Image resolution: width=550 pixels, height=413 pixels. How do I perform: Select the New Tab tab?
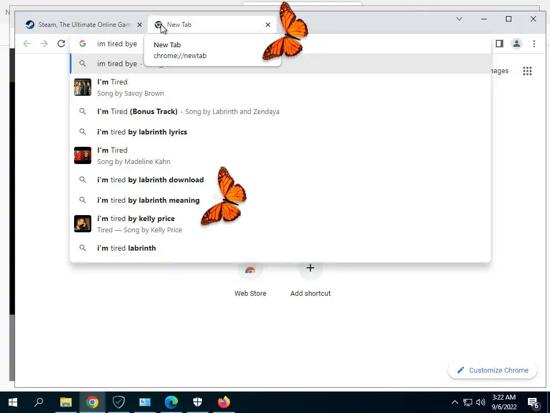coord(212,25)
